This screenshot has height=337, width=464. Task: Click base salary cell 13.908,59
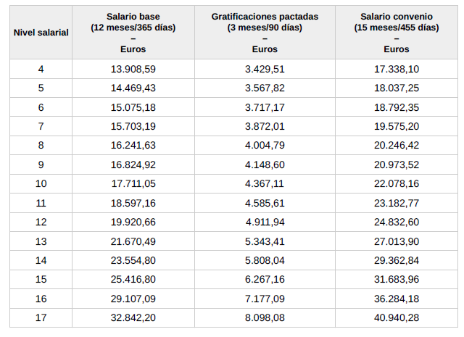click(x=133, y=69)
